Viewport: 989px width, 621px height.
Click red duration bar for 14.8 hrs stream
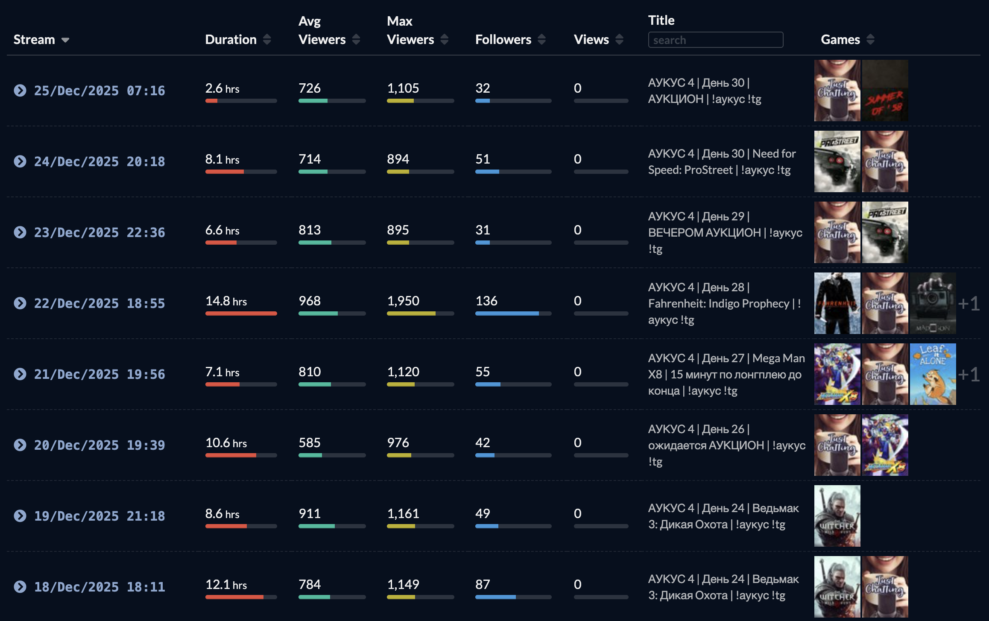[x=241, y=313]
